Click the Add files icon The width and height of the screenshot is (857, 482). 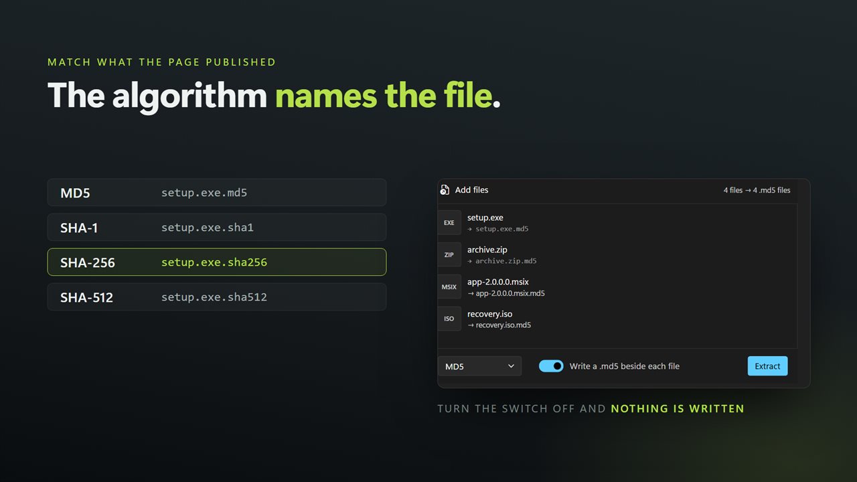(x=445, y=190)
